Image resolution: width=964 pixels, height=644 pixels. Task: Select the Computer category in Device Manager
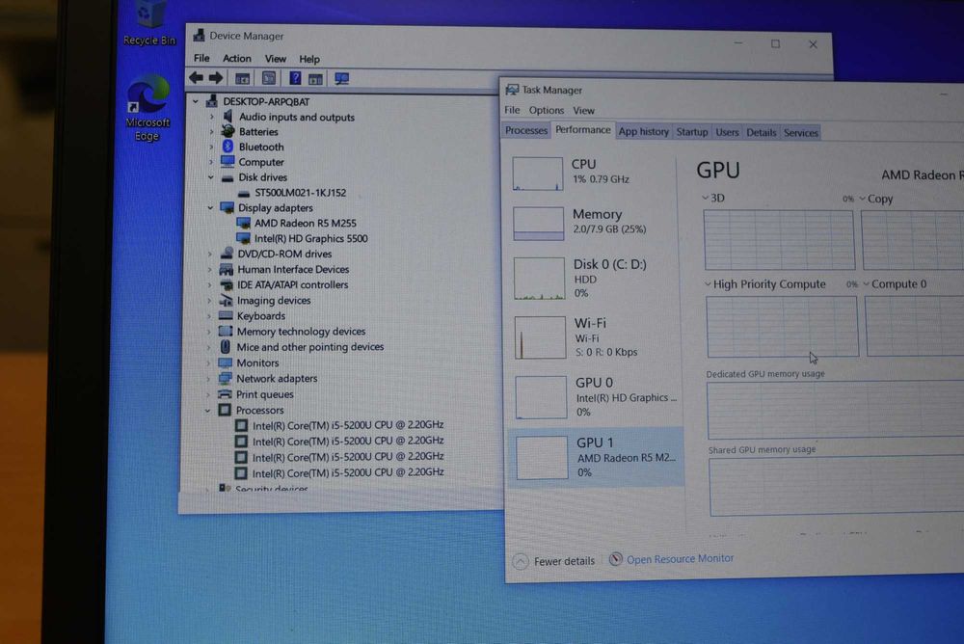pyautogui.click(x=261, y=162)
